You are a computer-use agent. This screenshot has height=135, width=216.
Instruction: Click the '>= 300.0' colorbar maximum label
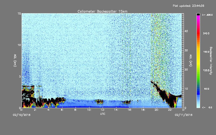(x=207, y=15)
